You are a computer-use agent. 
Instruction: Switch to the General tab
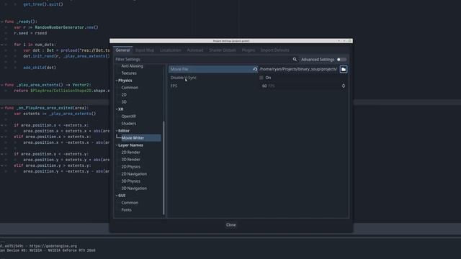[x=122, y=50]
